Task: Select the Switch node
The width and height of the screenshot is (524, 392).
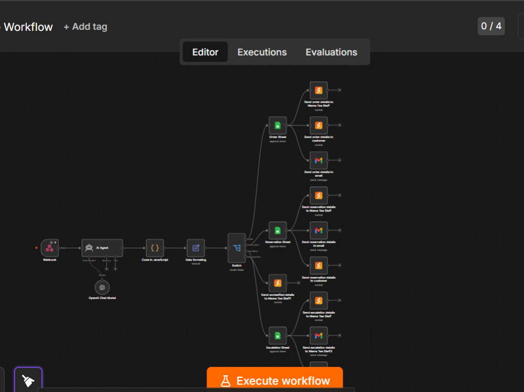Action: coord(237,248)
